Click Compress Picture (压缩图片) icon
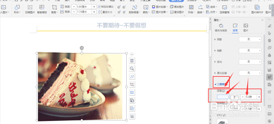The height and width of the screenshot is (124, 274). click(30, 9)
